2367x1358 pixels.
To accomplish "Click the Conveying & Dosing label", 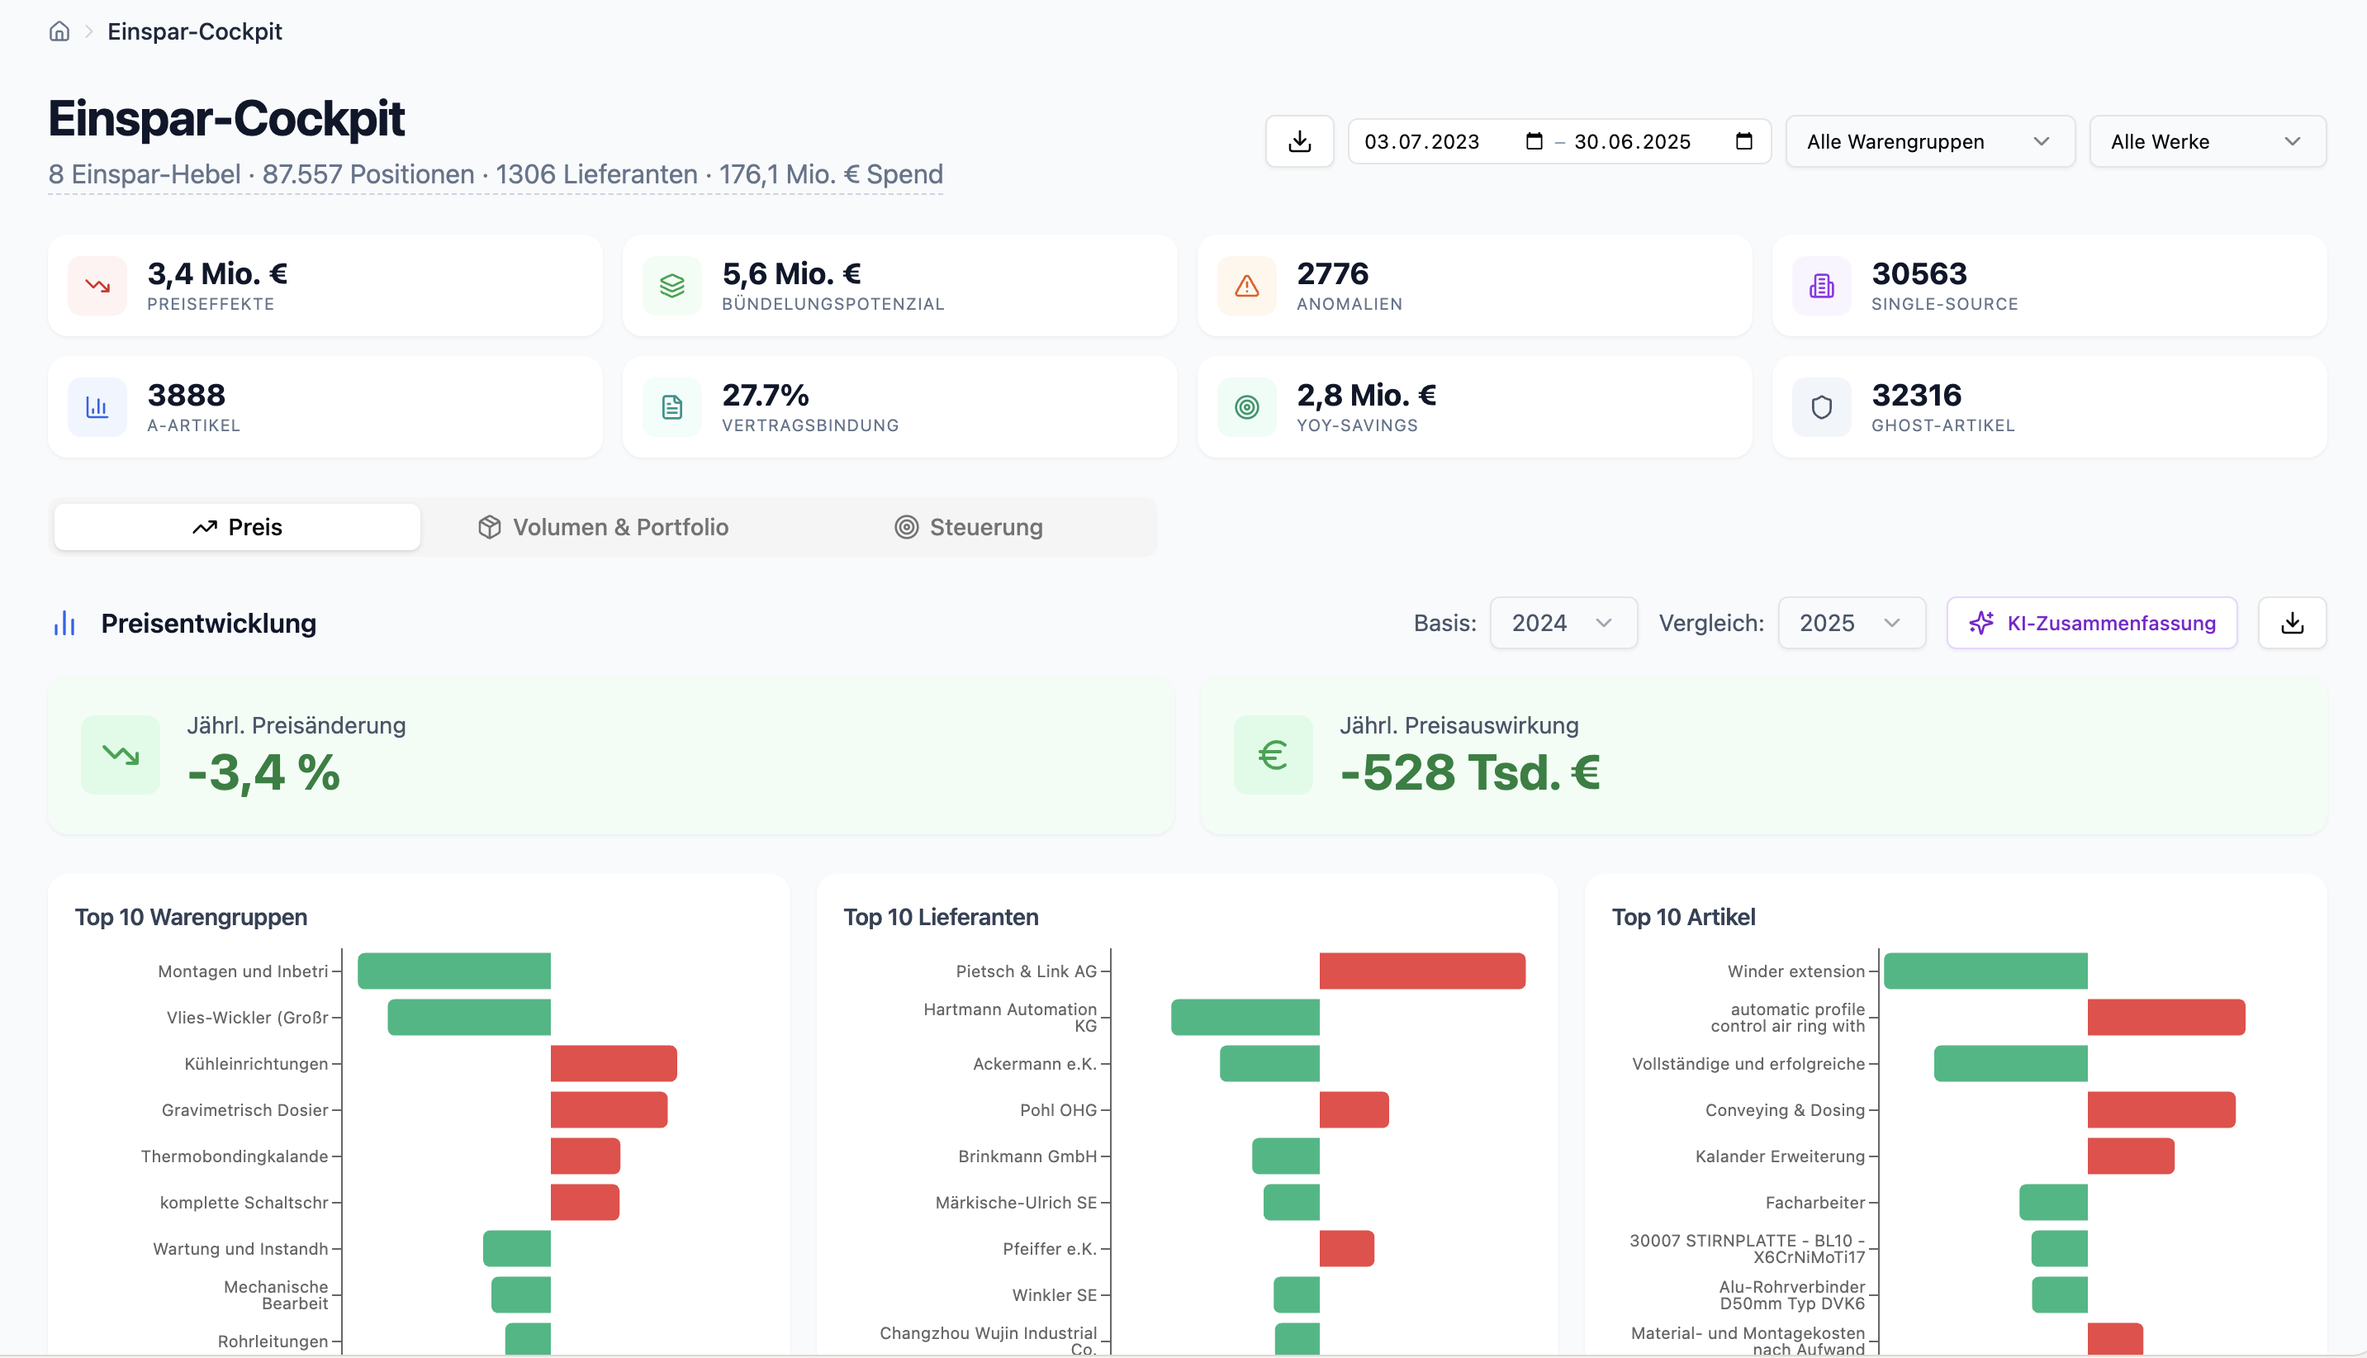I will click(x=1785, y=1110).
